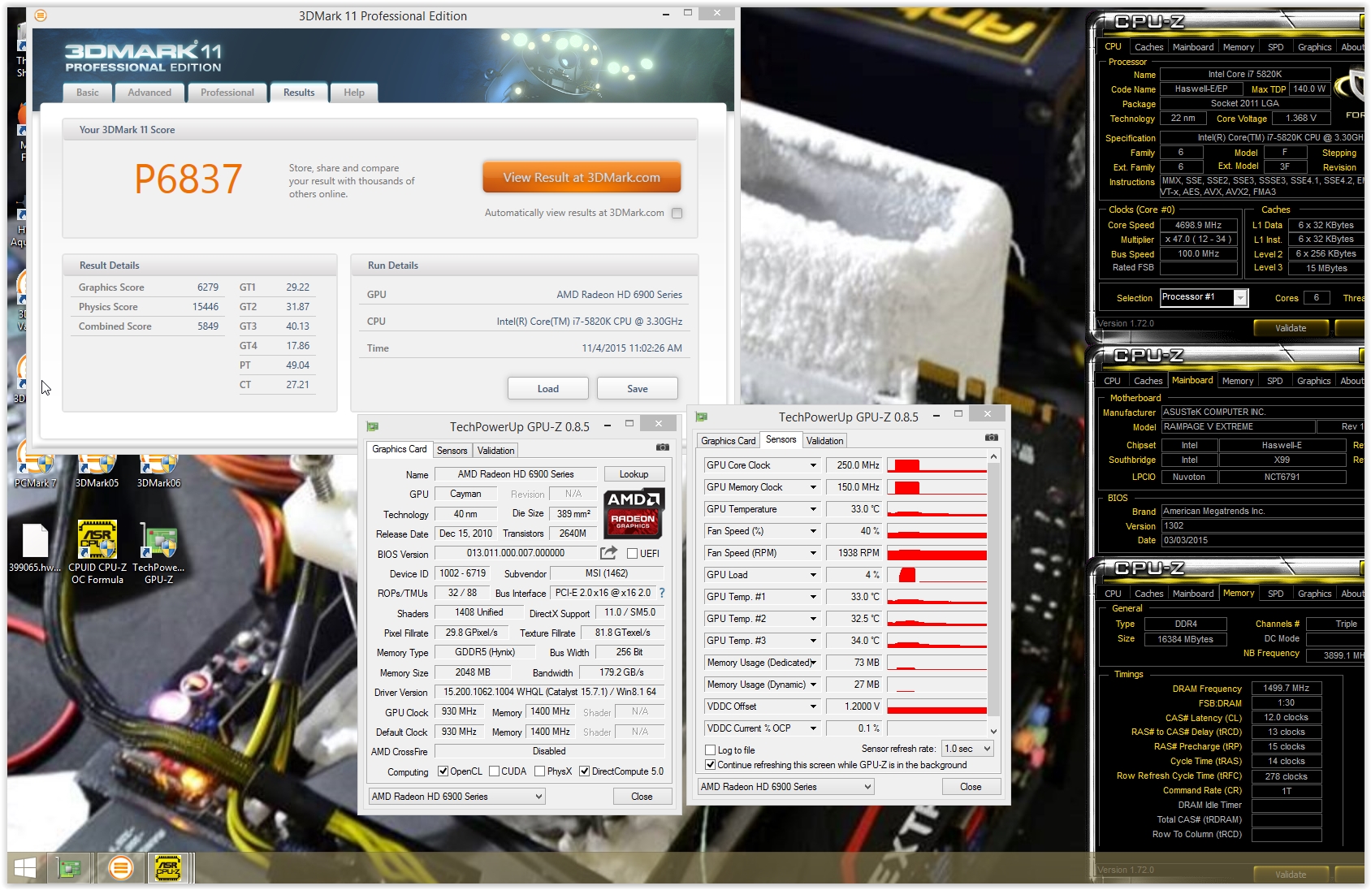The image size is (1371, 890).
Task: Open 3DMark06 desktop shortcut
Action: (x=158, y=469)
